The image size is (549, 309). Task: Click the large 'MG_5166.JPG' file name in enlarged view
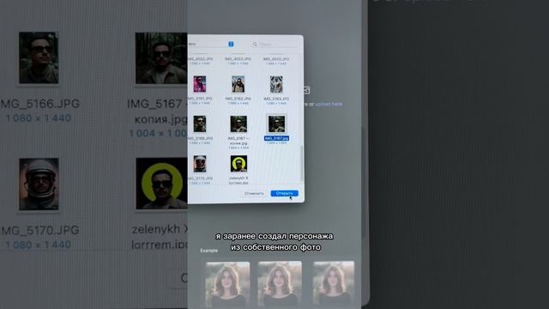point(40,104)
